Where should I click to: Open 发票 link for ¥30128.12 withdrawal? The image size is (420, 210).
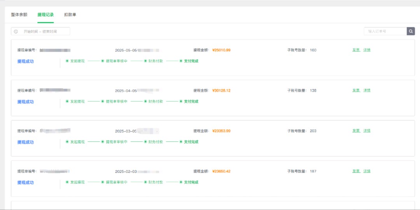[356, 90]
